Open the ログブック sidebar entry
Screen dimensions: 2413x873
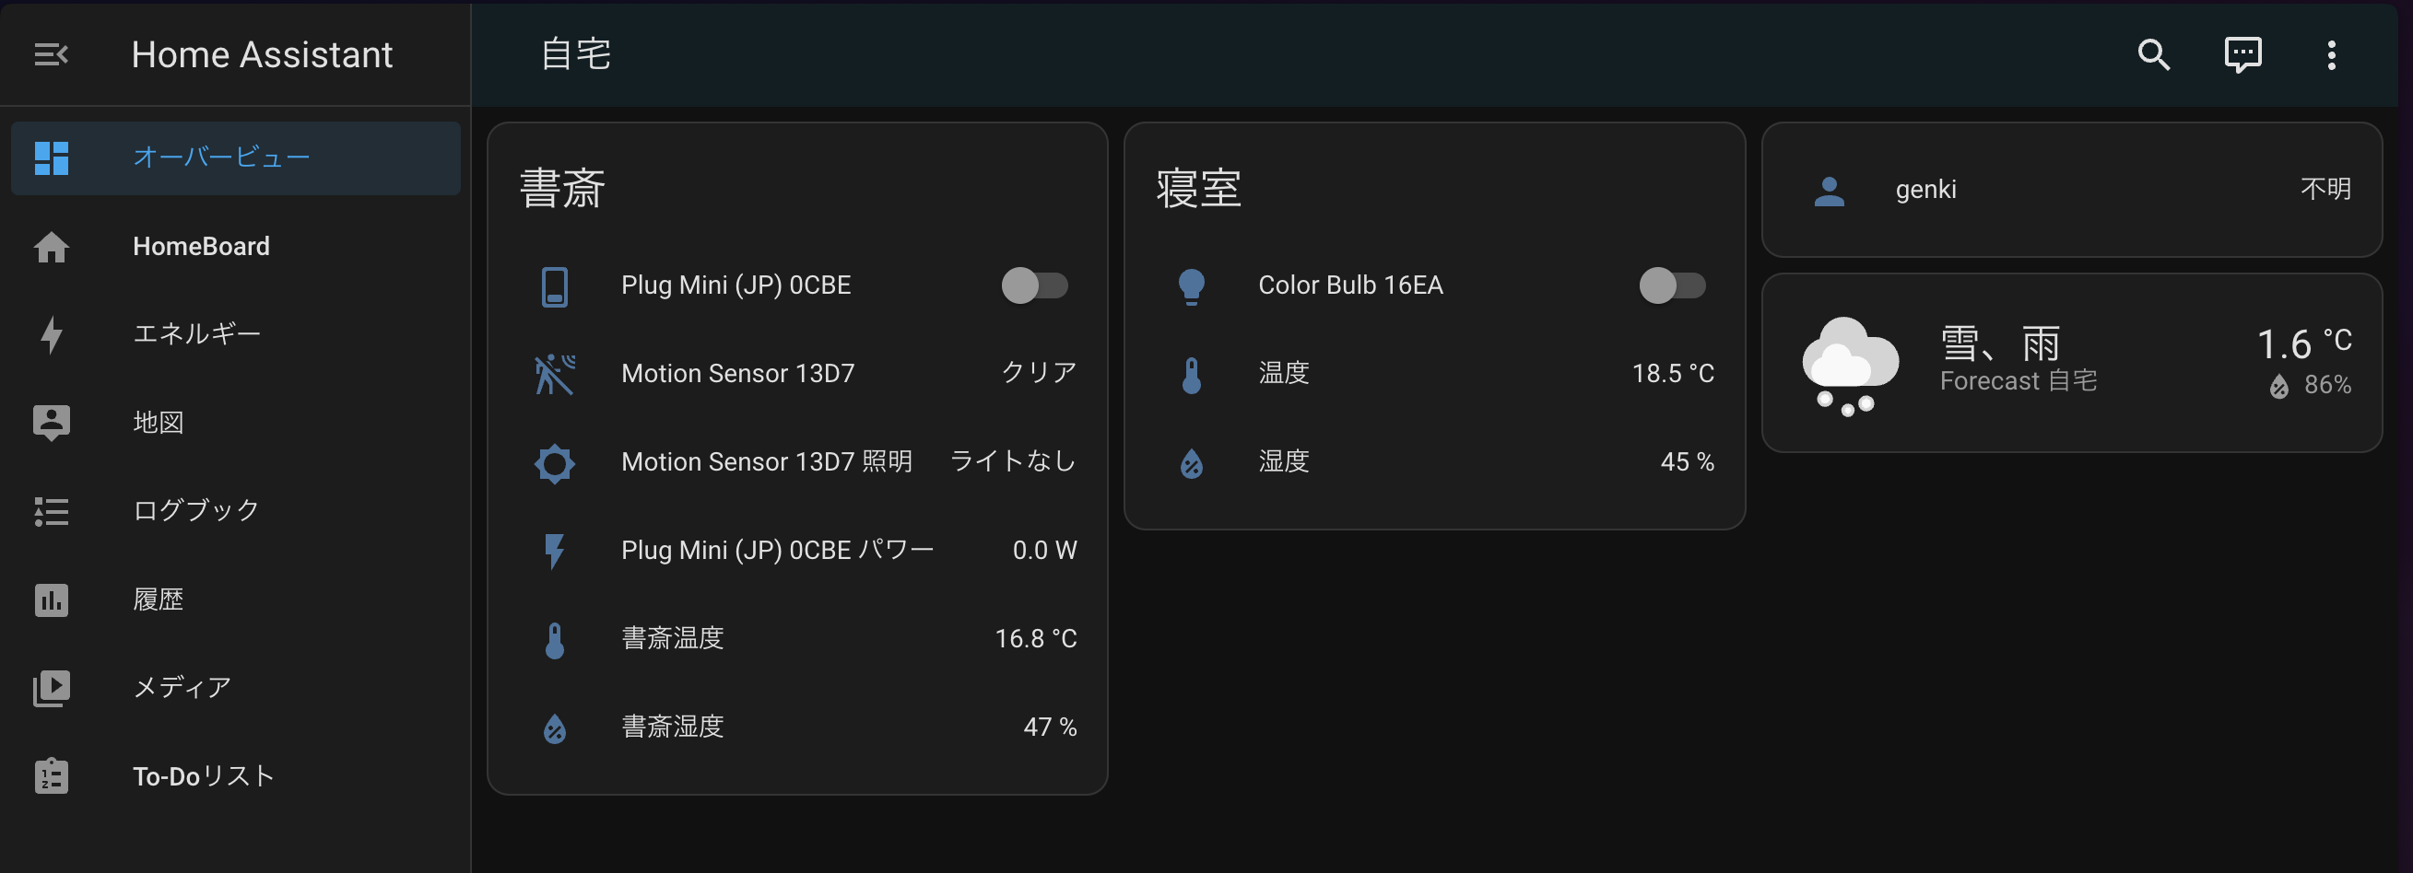point(194,510)
